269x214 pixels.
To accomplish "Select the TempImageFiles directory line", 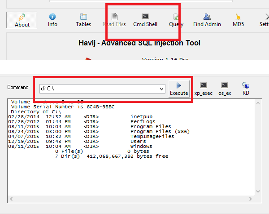I will tap(91, 136).
